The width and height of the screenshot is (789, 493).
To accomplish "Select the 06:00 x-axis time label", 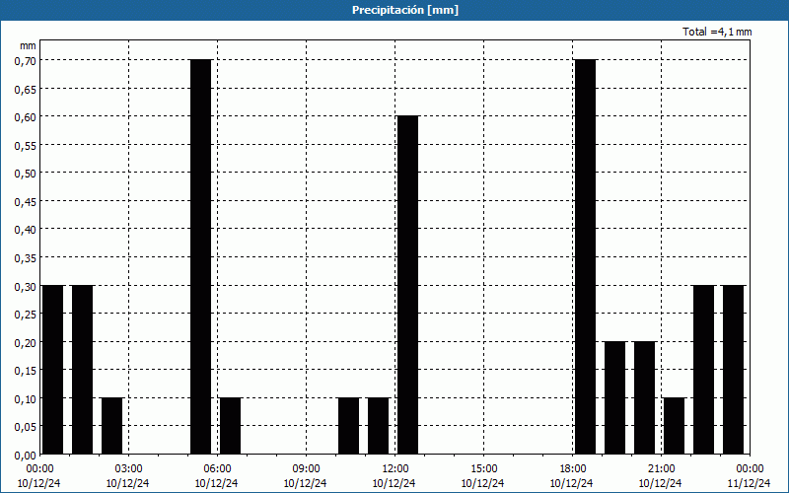I will [217, 469].
